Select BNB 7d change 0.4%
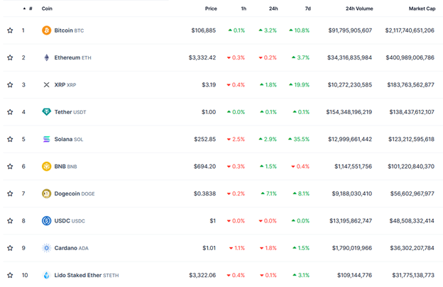 coord(300,167)
